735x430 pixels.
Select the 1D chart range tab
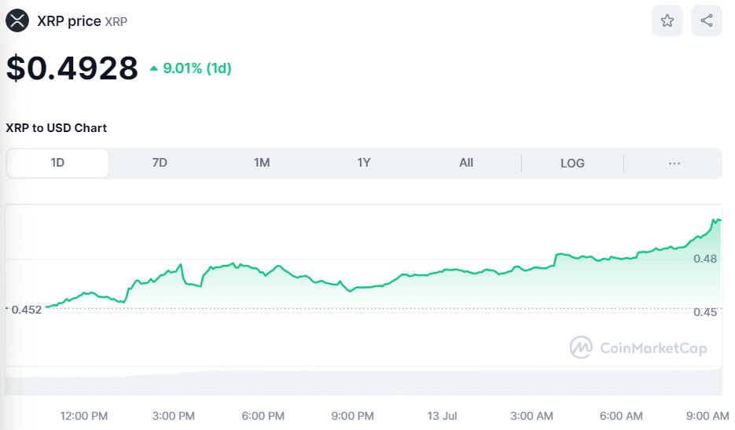pyautogui.click(x=57, y=163)
